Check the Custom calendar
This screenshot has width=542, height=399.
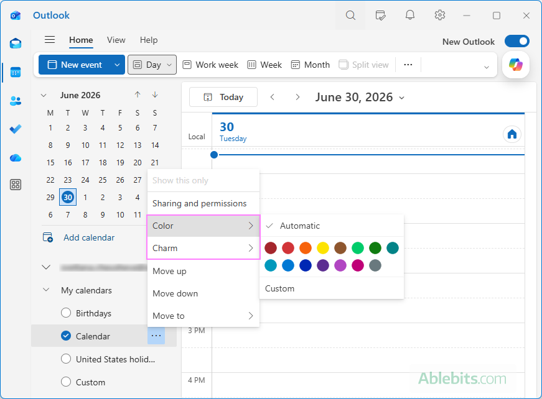pyautogui.click(x=66, y=382)
